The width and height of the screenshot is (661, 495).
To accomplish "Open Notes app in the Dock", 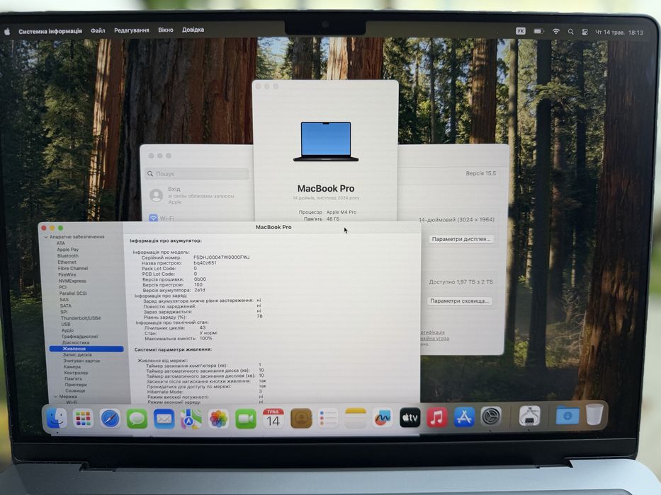I will 356,418.
